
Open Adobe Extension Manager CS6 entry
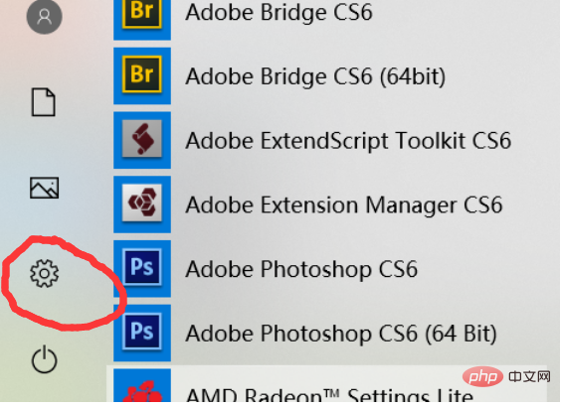click(x=344, y=204)
